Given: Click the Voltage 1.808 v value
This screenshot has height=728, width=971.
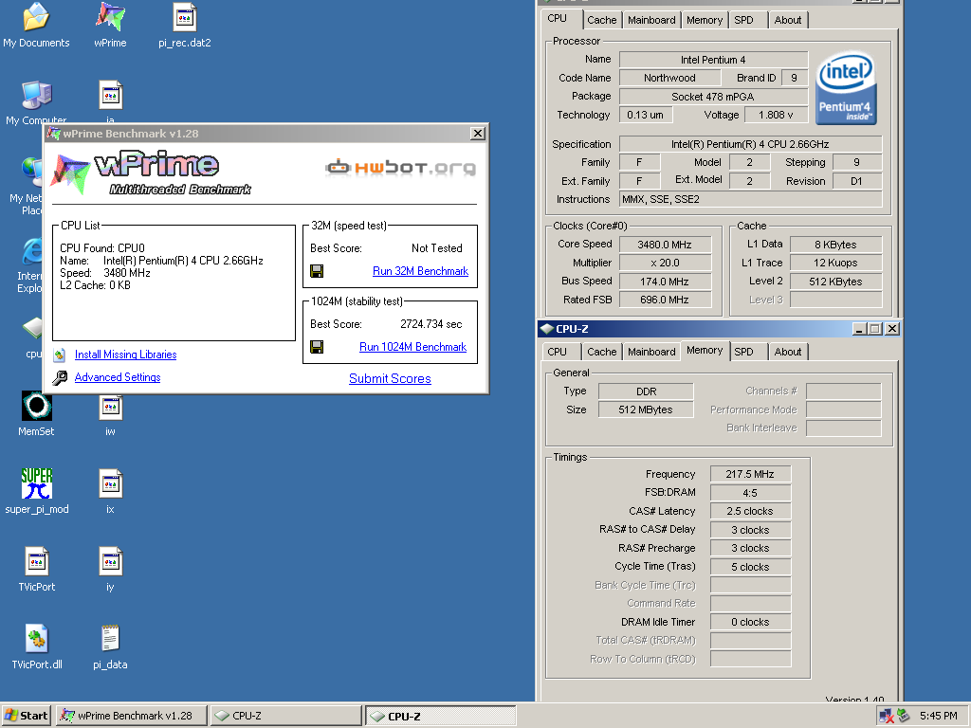Looking at the screenshot, I should click(x=776, y=115).
